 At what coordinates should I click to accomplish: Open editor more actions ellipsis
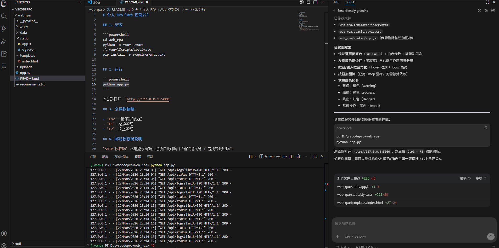[322, 2]
